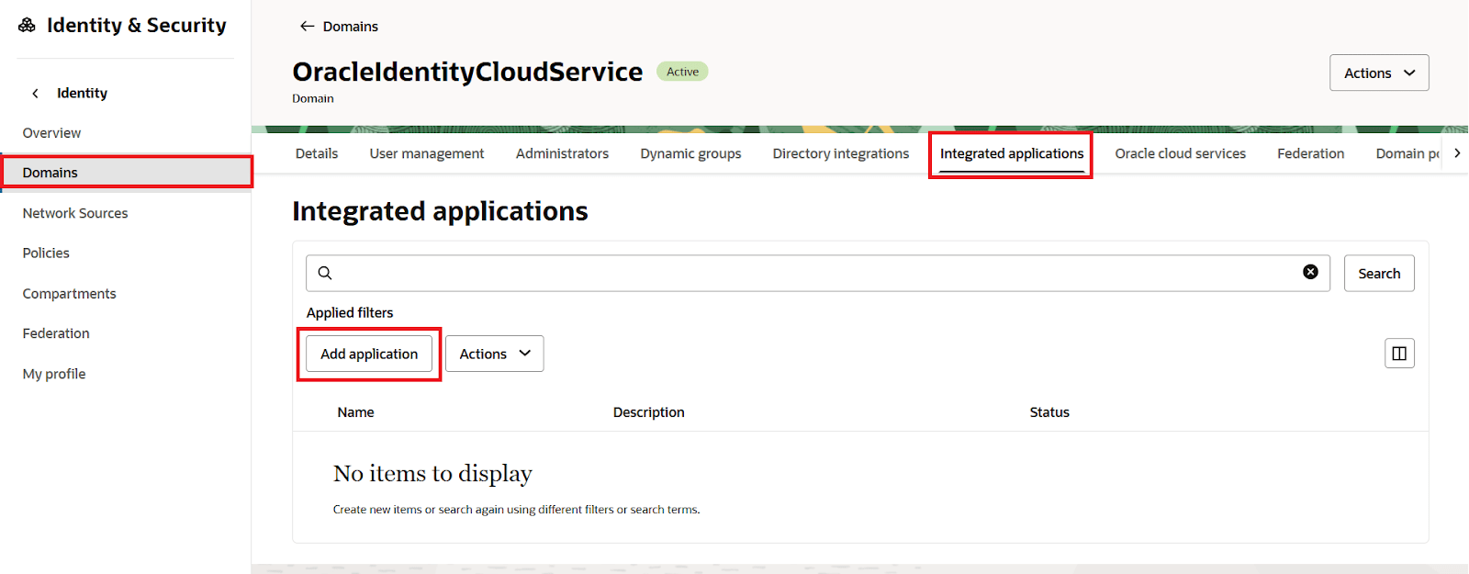Image resolution: width=1469 pixels, height=574 pixels.
Task: Go to Policies in the sidebar
Action: click(x=46, y=253)
